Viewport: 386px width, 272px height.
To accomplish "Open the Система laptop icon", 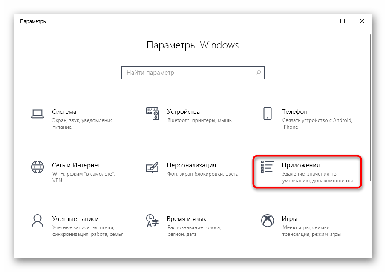I will (37, 114).
